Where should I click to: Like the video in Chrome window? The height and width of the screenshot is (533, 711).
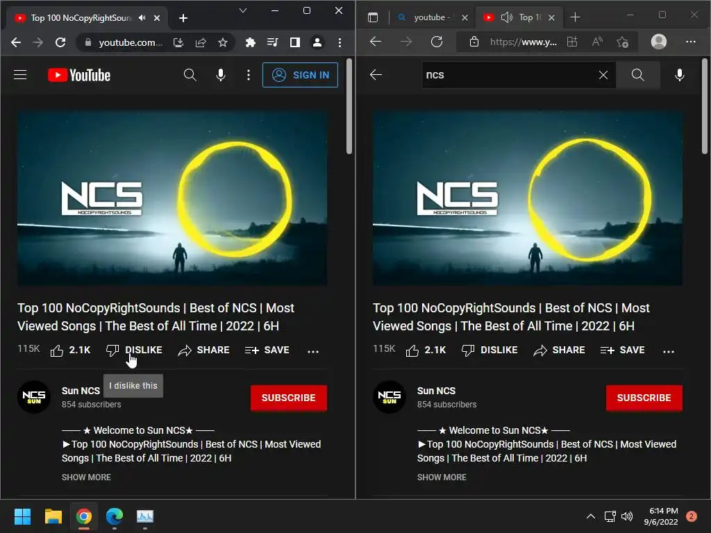tap(70, 350)
